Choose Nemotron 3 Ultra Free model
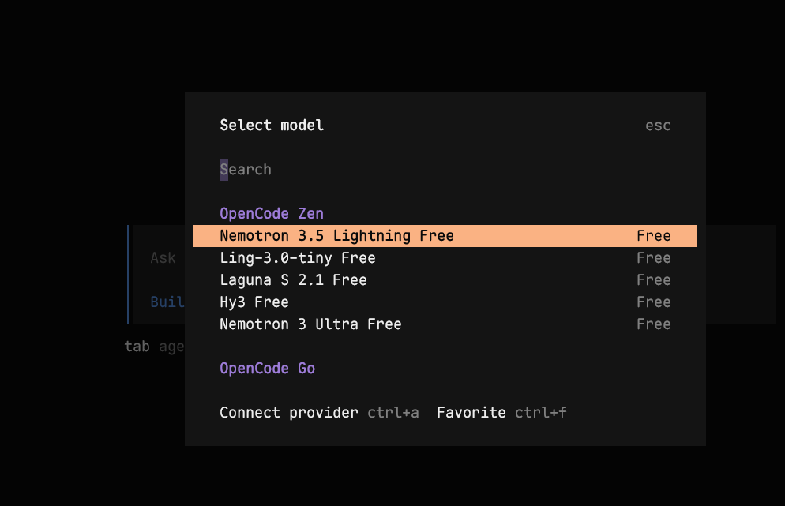Screen dimensions: 785x506 (445, 324)
